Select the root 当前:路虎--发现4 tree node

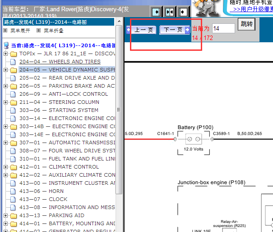pos(63,45)
